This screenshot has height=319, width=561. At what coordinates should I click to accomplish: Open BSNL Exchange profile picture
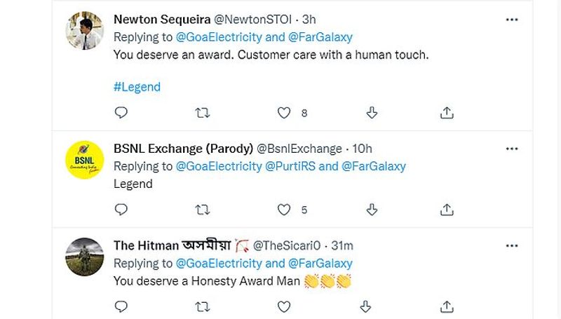coord(85,160)
